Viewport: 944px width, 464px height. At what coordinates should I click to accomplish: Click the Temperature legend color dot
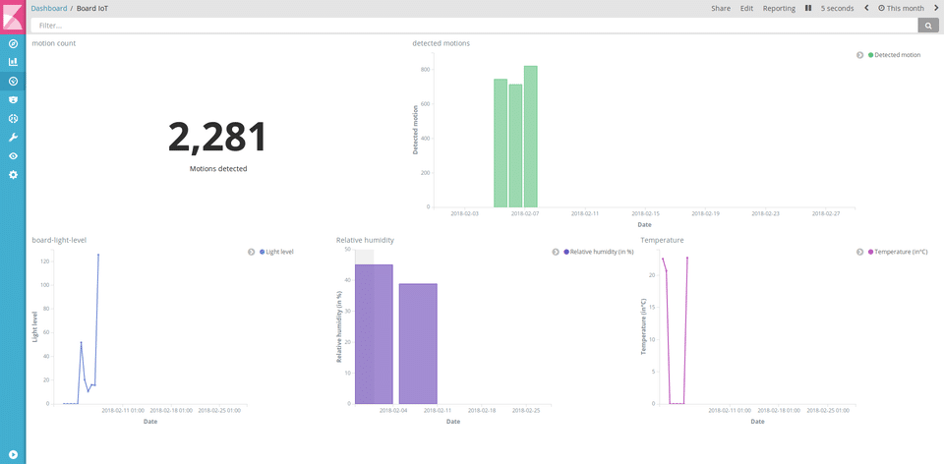coord(870,252)
